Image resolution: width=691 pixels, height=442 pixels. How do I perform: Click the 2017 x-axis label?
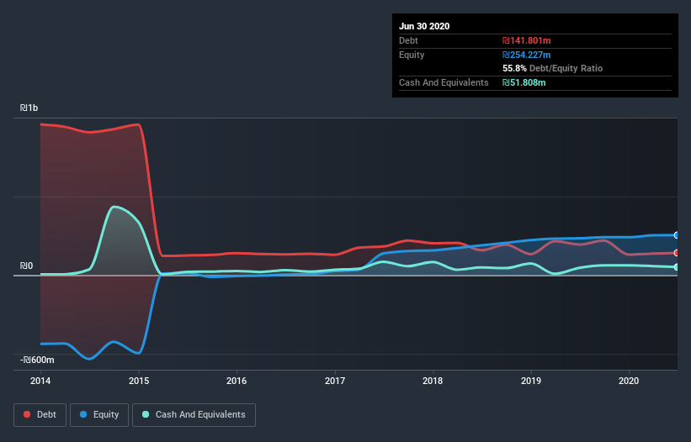[x=335, y=381]
